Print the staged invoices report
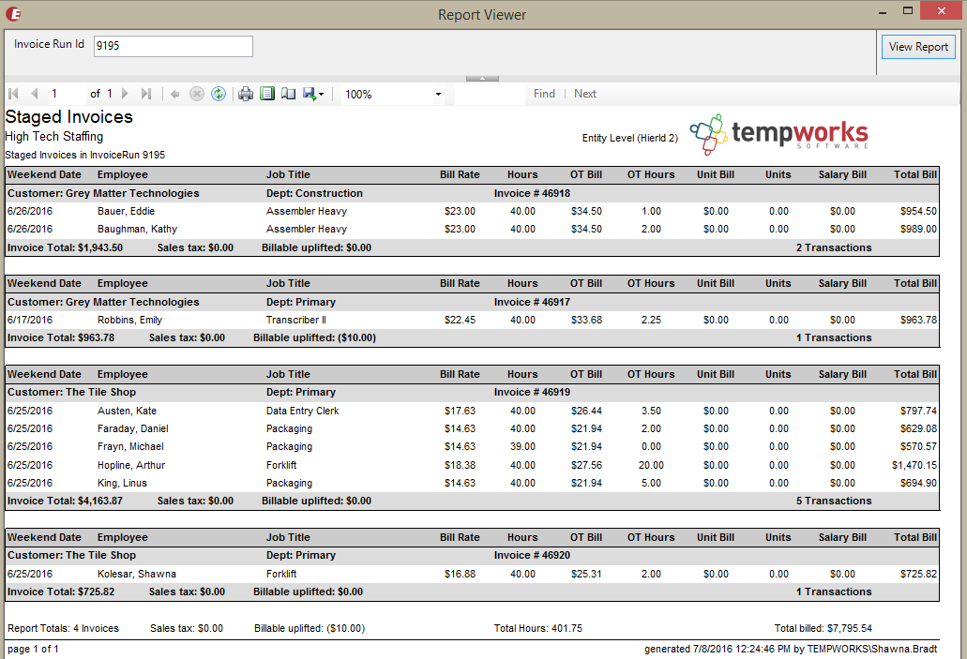The width and height of the screenshot is (967, 659). [246, 94]
